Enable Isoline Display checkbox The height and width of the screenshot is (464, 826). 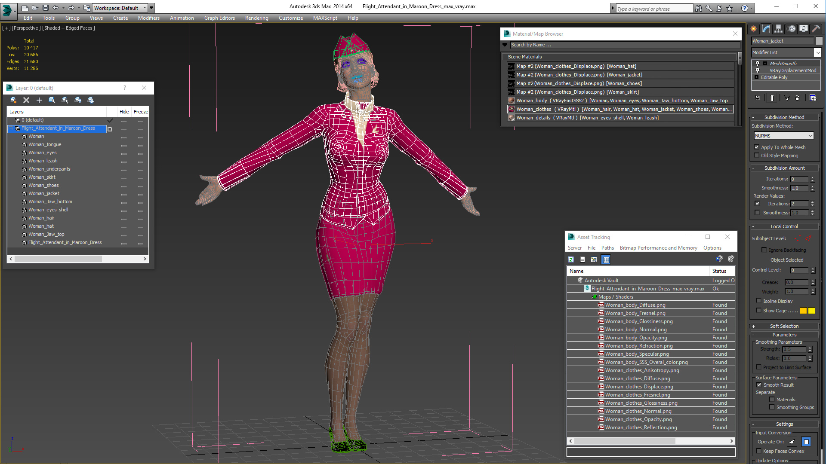(759, 301)
